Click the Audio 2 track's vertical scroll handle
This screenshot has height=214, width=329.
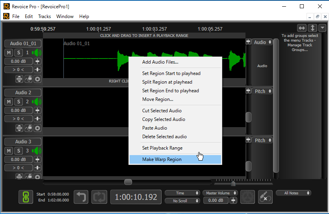click(249, 117)
